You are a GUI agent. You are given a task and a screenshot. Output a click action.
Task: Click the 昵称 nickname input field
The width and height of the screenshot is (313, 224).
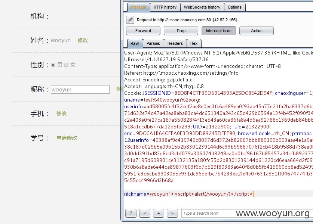80,90
